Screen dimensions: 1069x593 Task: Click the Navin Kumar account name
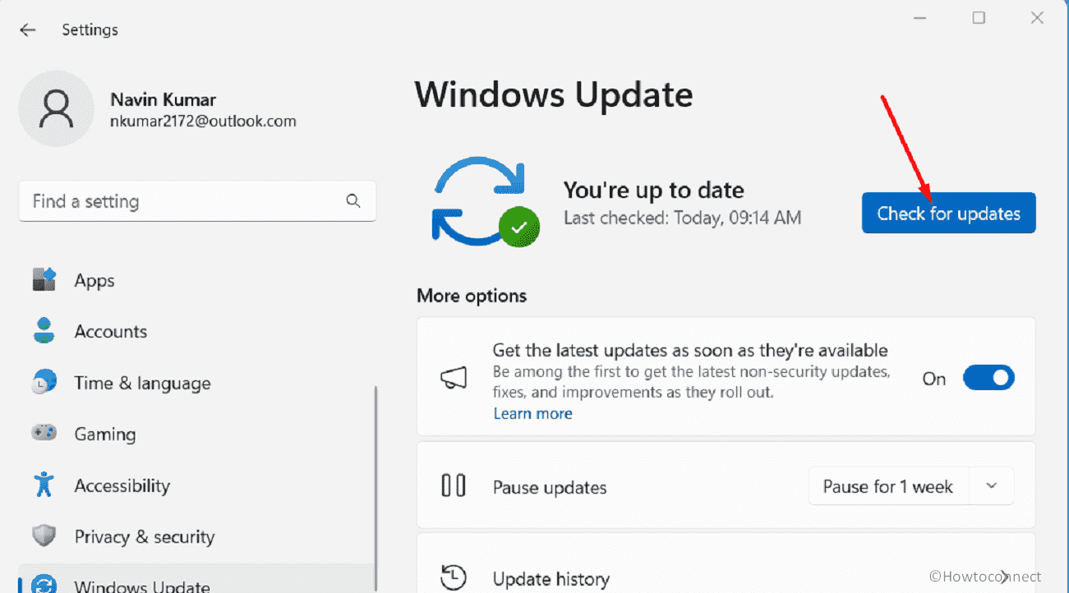pos(163,99)
